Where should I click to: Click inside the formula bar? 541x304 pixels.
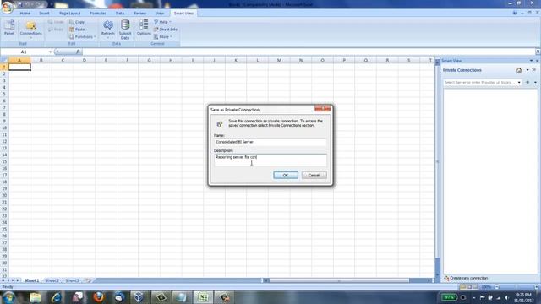(x=309, y=52)
